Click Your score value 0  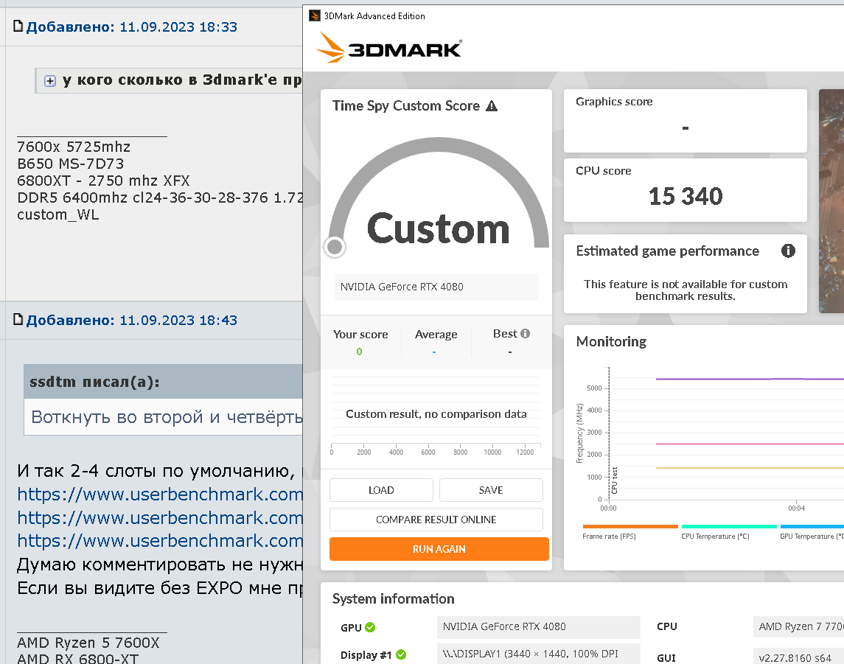point(359,352)
